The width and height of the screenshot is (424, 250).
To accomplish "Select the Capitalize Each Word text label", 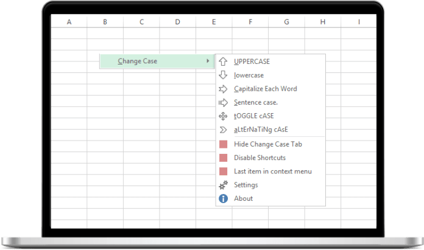I will pyautogui.click(x=265, y=89).
